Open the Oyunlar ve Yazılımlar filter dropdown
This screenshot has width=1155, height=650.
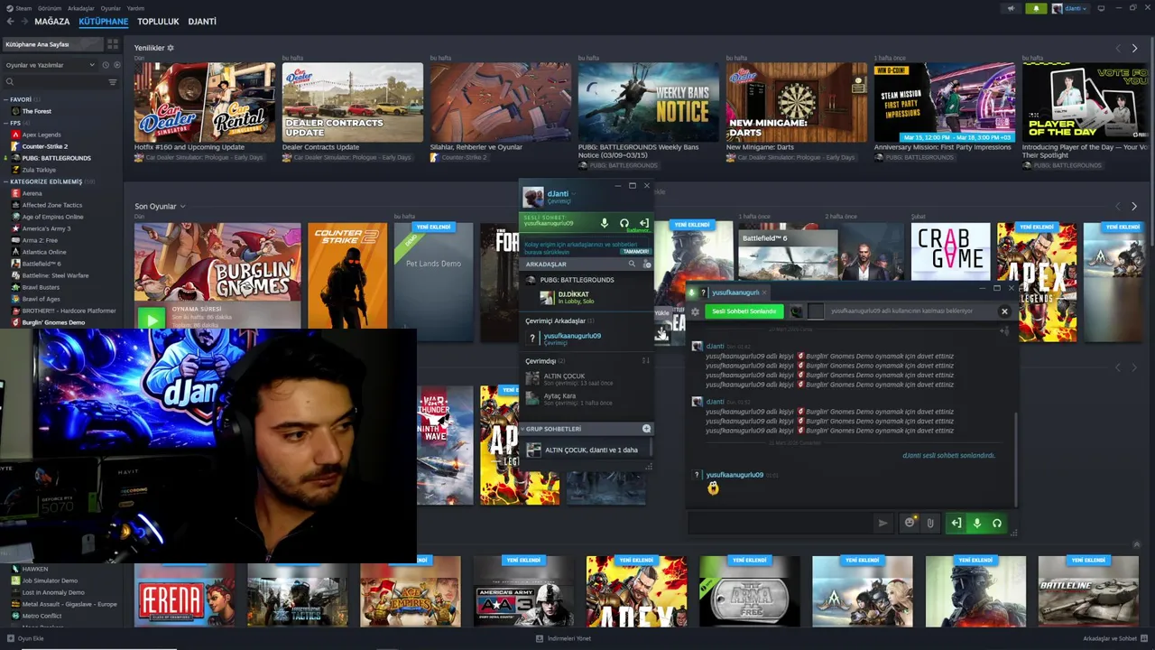click(50, 65)
